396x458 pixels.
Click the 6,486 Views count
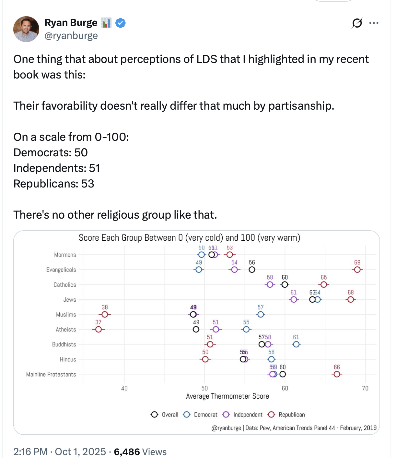(140, 452)
